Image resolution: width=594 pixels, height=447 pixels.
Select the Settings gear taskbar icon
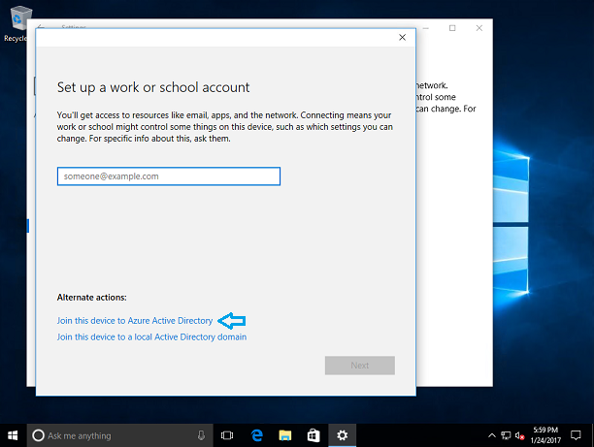click(x=342, y=435)
